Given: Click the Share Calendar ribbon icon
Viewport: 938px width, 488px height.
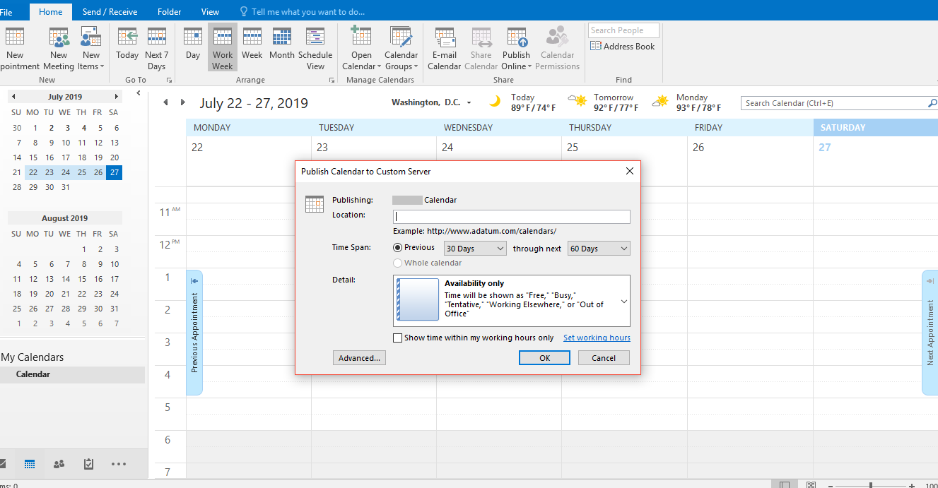Looking at the screenshot, I should point(481,48).
